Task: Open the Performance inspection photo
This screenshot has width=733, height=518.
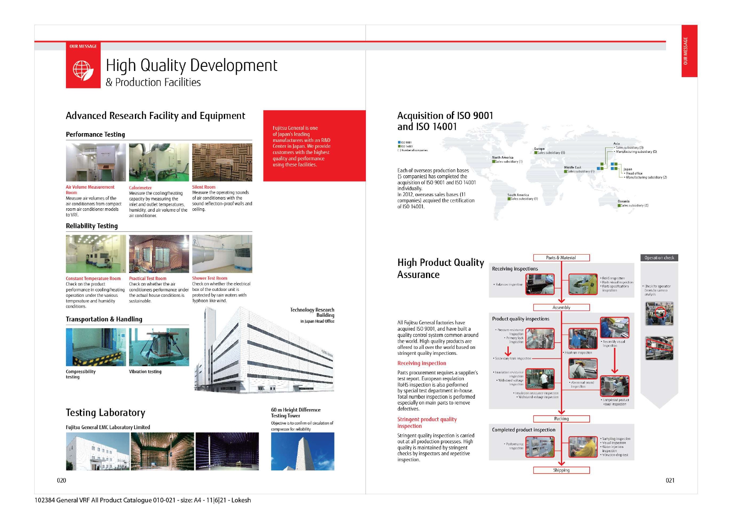Action: (x=540, y=447)
